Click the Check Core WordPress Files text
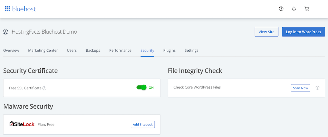 click(x=197, y=87)
